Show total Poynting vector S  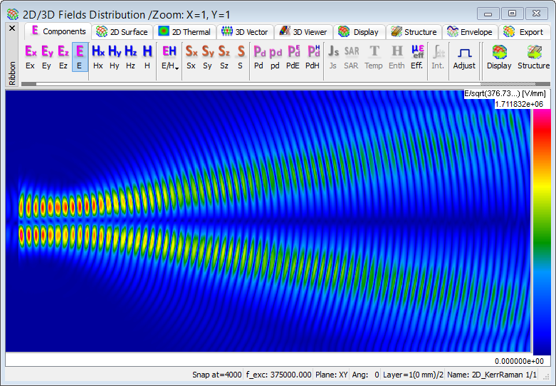pos(241,56)
